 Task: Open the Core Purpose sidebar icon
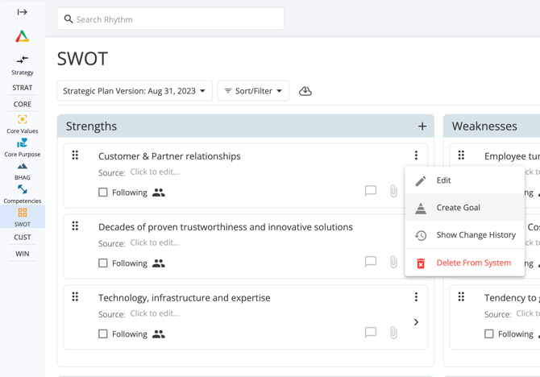coord(22,143)
